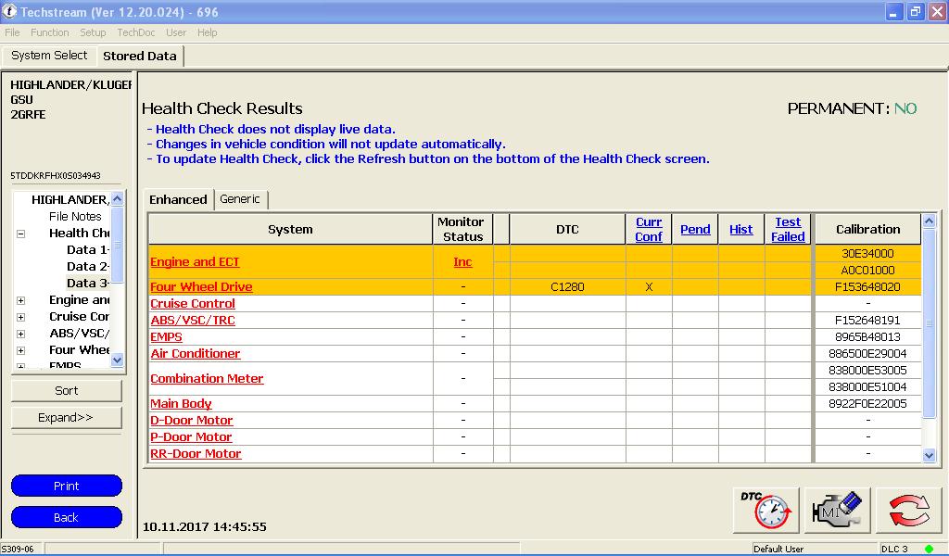Collapse the Health Check tree node
The image size is (949, 556).
[20, 234]
